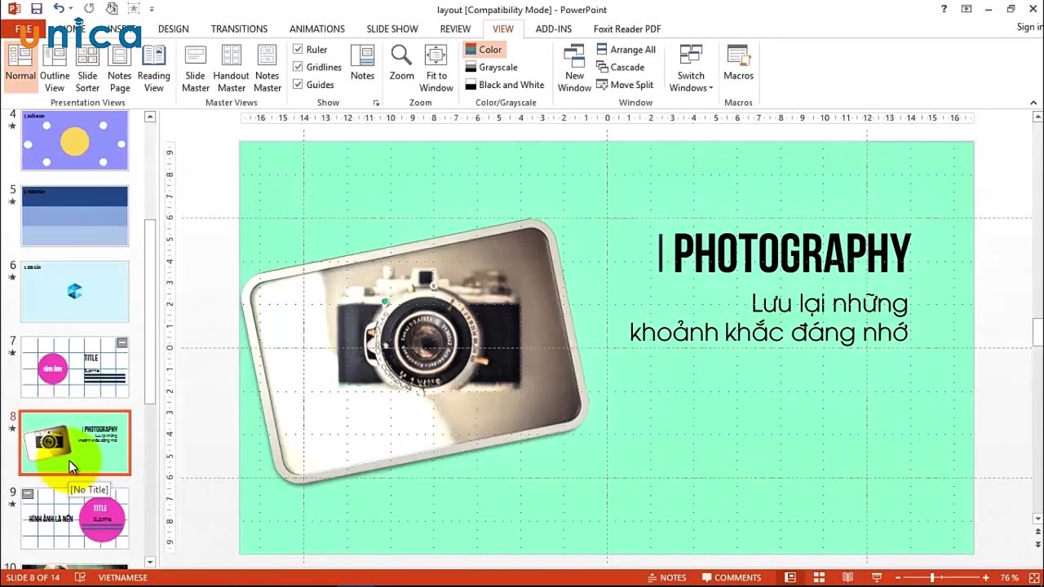The height and width of the screenshot is (587, 1044).
Task: Cascade the open windows
Action: [x=621, y=67]
